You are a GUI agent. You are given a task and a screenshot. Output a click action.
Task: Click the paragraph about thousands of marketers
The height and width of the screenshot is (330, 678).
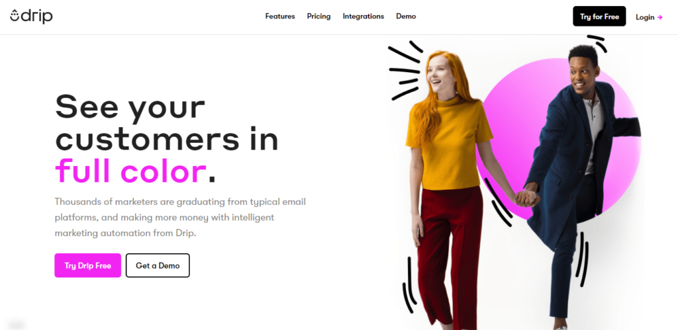coord(180,218)
